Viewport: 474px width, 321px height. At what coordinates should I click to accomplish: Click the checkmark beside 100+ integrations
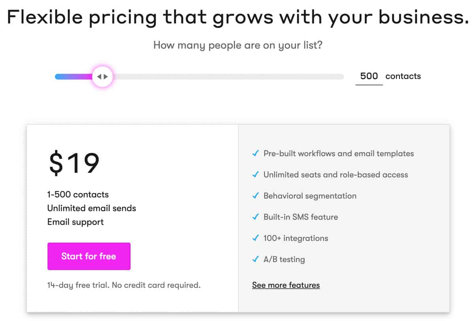[256, 238]
